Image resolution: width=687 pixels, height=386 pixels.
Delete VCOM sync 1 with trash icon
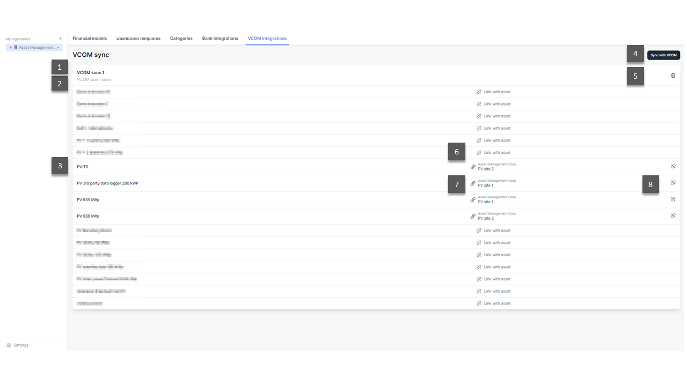673,76
